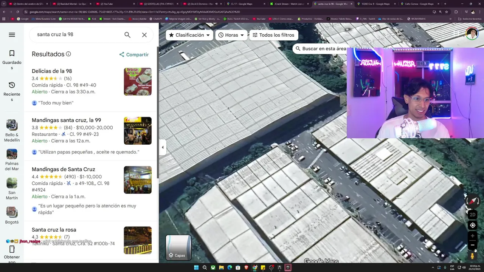The width and height of the screenshot is (484, 272).
Task: Open a new browser tab
Action: pyautogui.click(x=445, y=4)
